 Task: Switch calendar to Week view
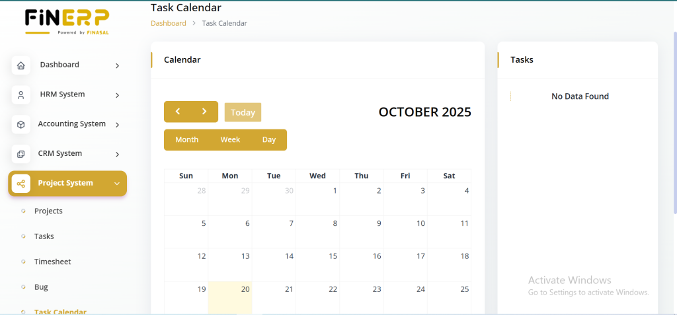click(230, 140)
